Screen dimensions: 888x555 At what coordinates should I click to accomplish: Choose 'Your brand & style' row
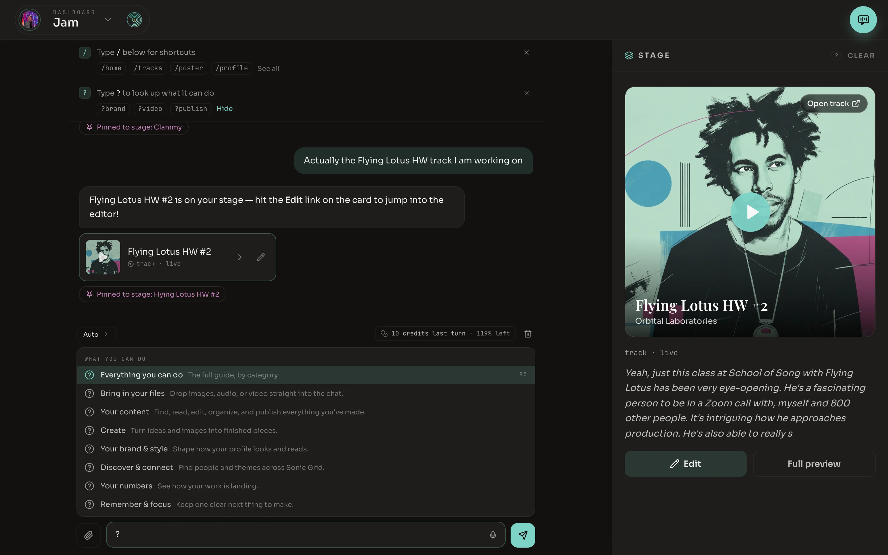(306, 449)
